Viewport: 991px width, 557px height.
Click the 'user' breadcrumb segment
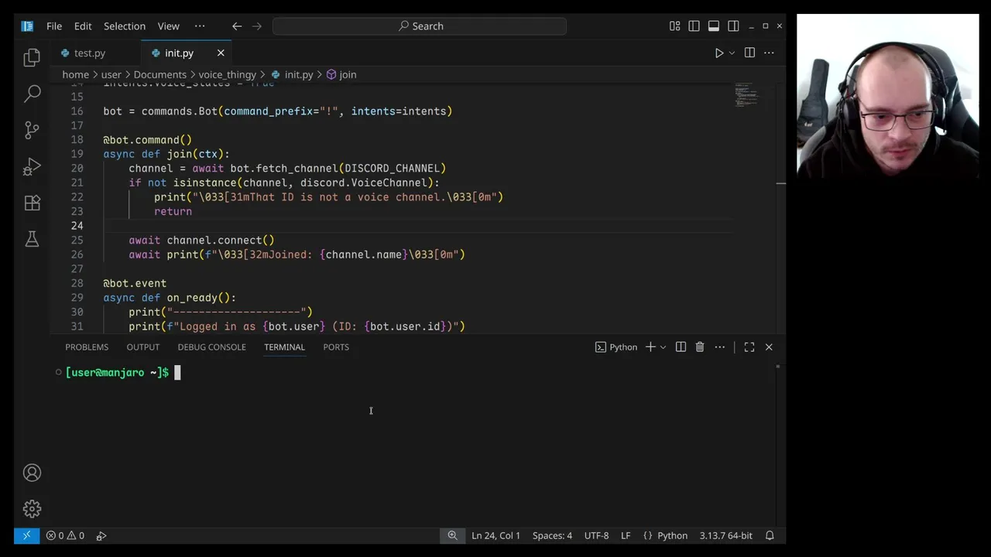(x=111, y=74)
